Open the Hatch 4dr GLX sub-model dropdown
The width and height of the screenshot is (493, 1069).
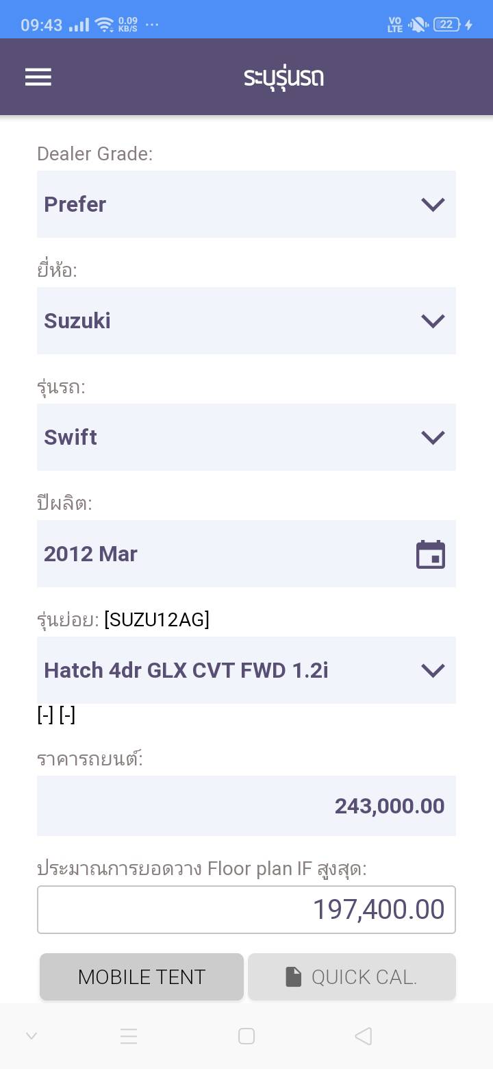click(x=246, y=670)
